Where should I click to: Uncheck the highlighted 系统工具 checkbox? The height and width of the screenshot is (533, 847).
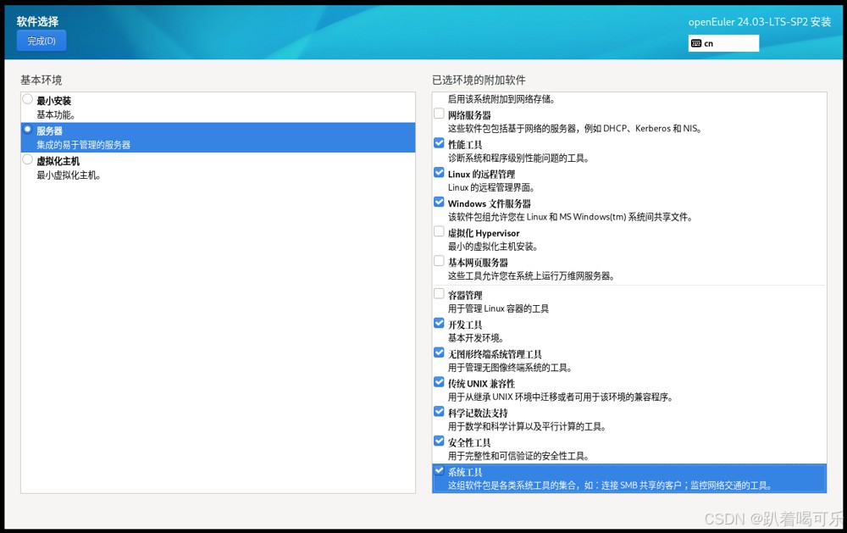click(x=439, y=470)
